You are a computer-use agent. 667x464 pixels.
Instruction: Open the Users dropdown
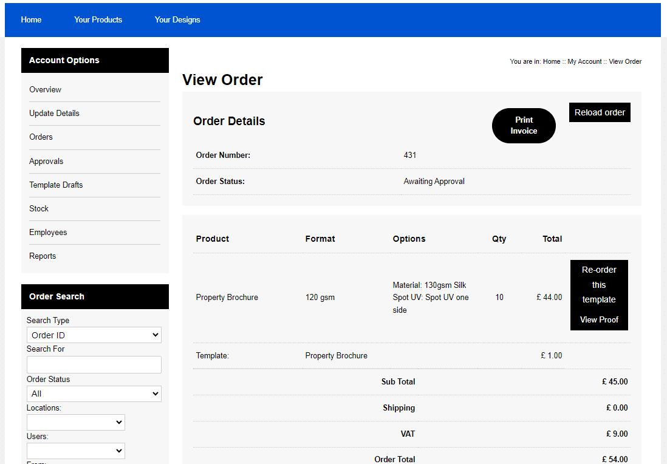click(75, 451)
